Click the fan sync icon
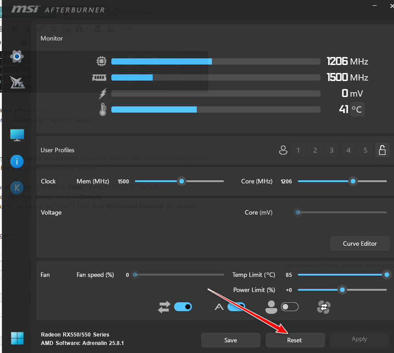394x353 pixels. (x=324, y=307)
